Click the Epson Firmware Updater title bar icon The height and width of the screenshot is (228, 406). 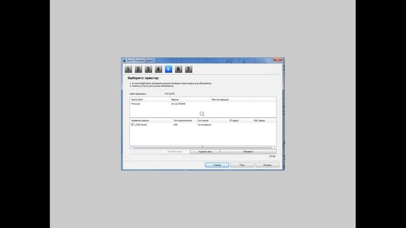click(124, 61)
